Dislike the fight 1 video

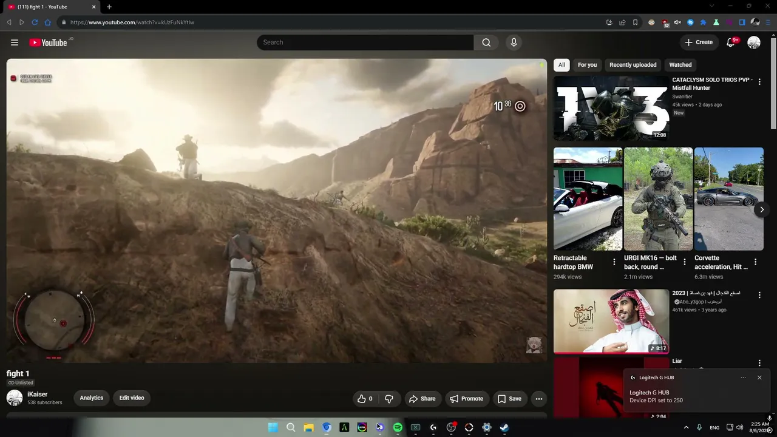[x=389, y=399]
